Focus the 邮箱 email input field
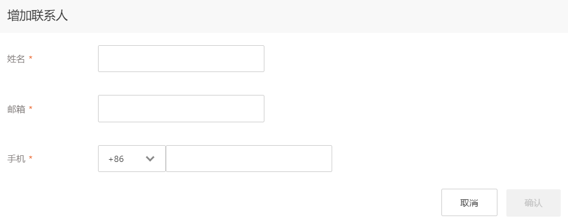568x220 pixels. coord(181,108)
